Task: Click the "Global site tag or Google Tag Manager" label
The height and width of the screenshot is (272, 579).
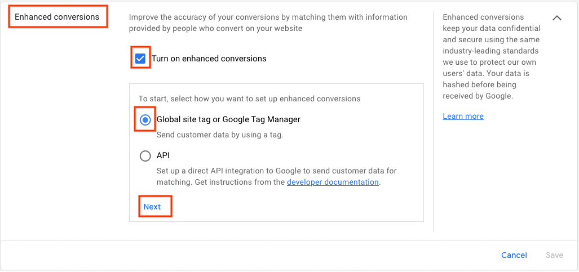Action: (228, 119)
